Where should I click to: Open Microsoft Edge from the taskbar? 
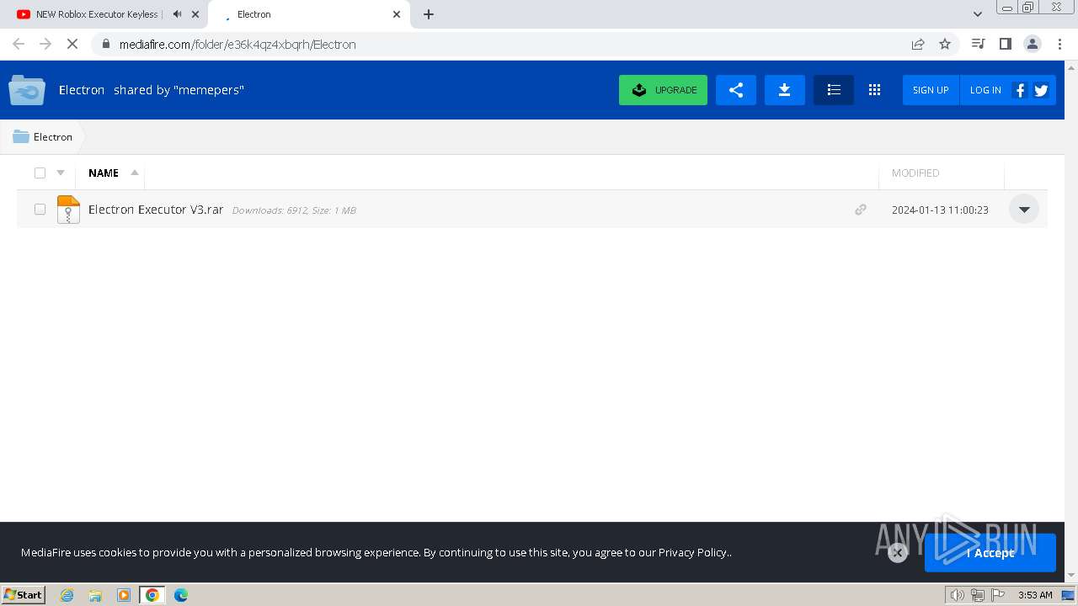[x=181, y=595]
